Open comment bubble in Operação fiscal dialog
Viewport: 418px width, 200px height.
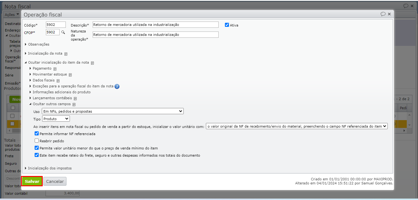(383, 14)
